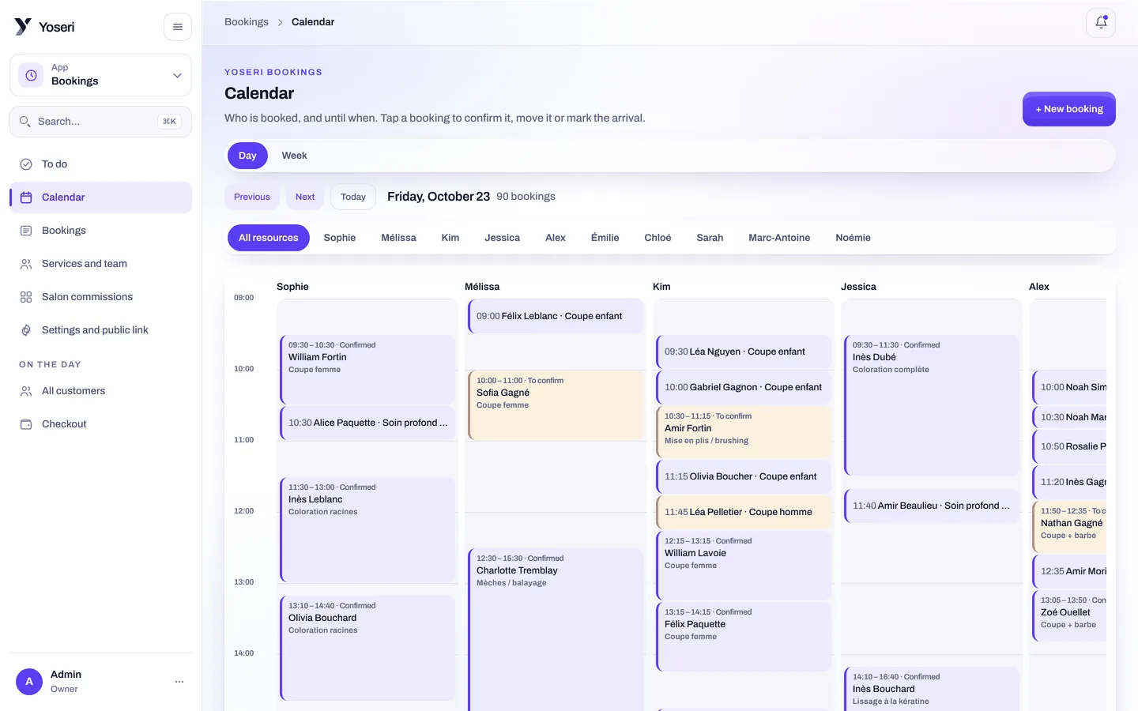The image size is (1138, 711).
Task: Filter calendar by Mélissa
Action: click(398, 238)
